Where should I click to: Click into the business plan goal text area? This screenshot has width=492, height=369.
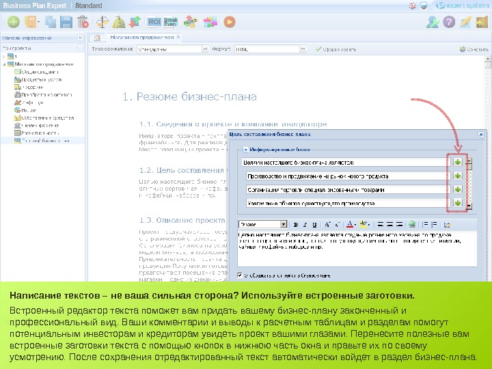tap(357, 249)
